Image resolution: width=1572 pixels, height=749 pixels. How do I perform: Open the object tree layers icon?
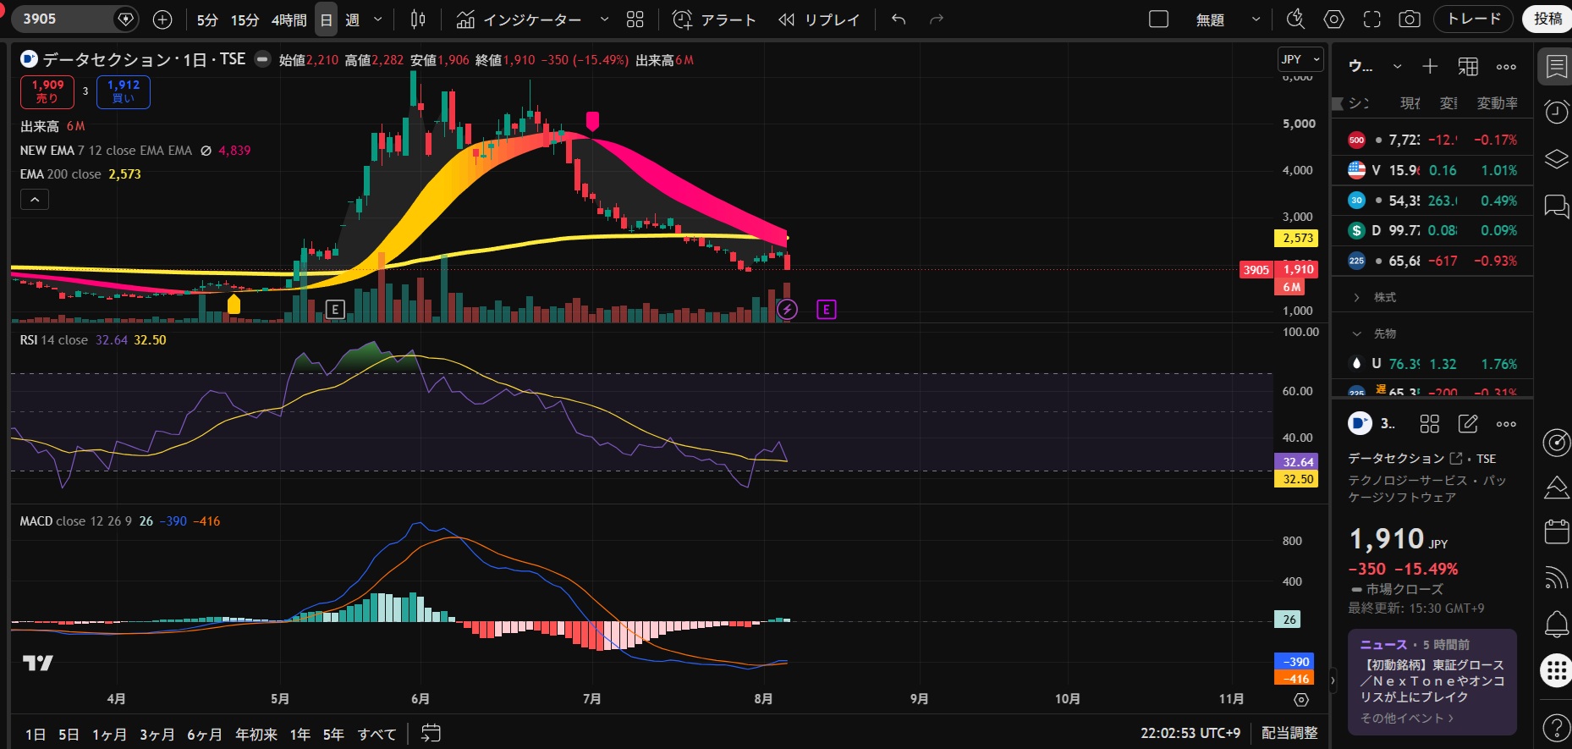coord(1557,159)
